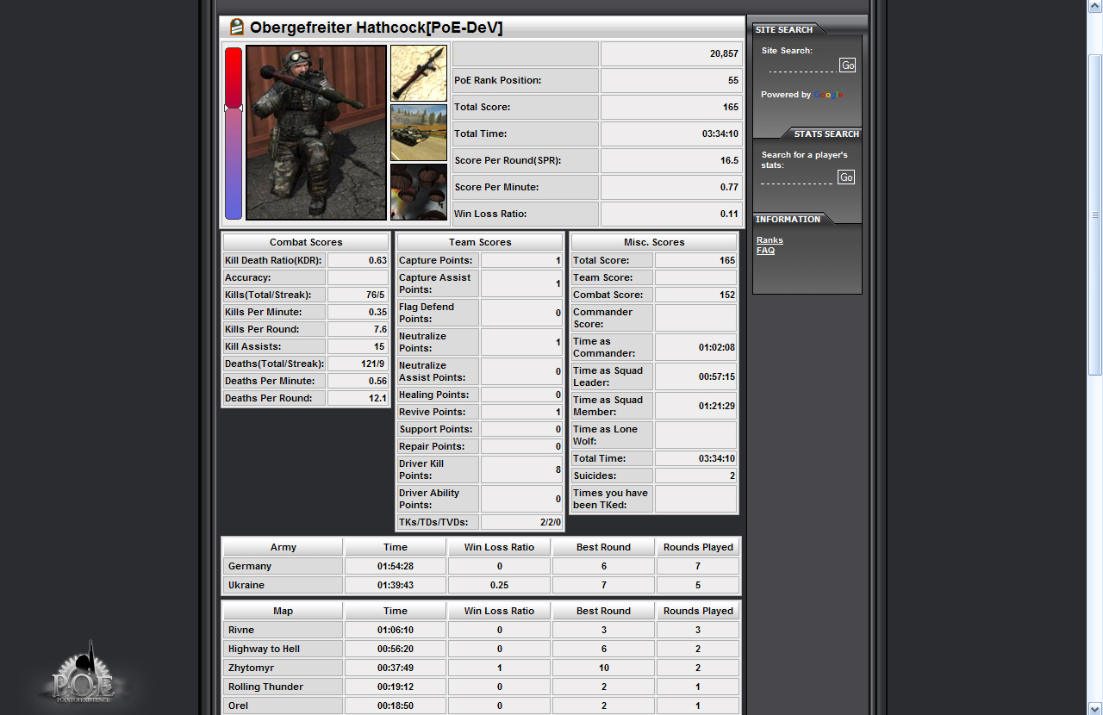Click the Army column header

click(283, 547)
